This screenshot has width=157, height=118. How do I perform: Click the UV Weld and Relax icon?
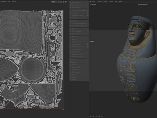(x=71, y=15)
